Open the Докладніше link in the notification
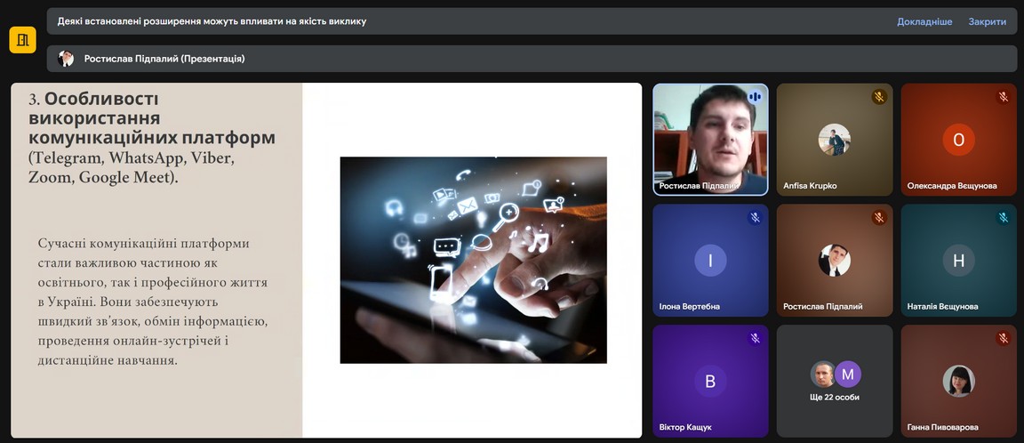 click(924, 21)
